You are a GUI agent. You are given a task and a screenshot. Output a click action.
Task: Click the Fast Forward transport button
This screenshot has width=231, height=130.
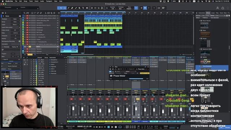click(100, 127)
